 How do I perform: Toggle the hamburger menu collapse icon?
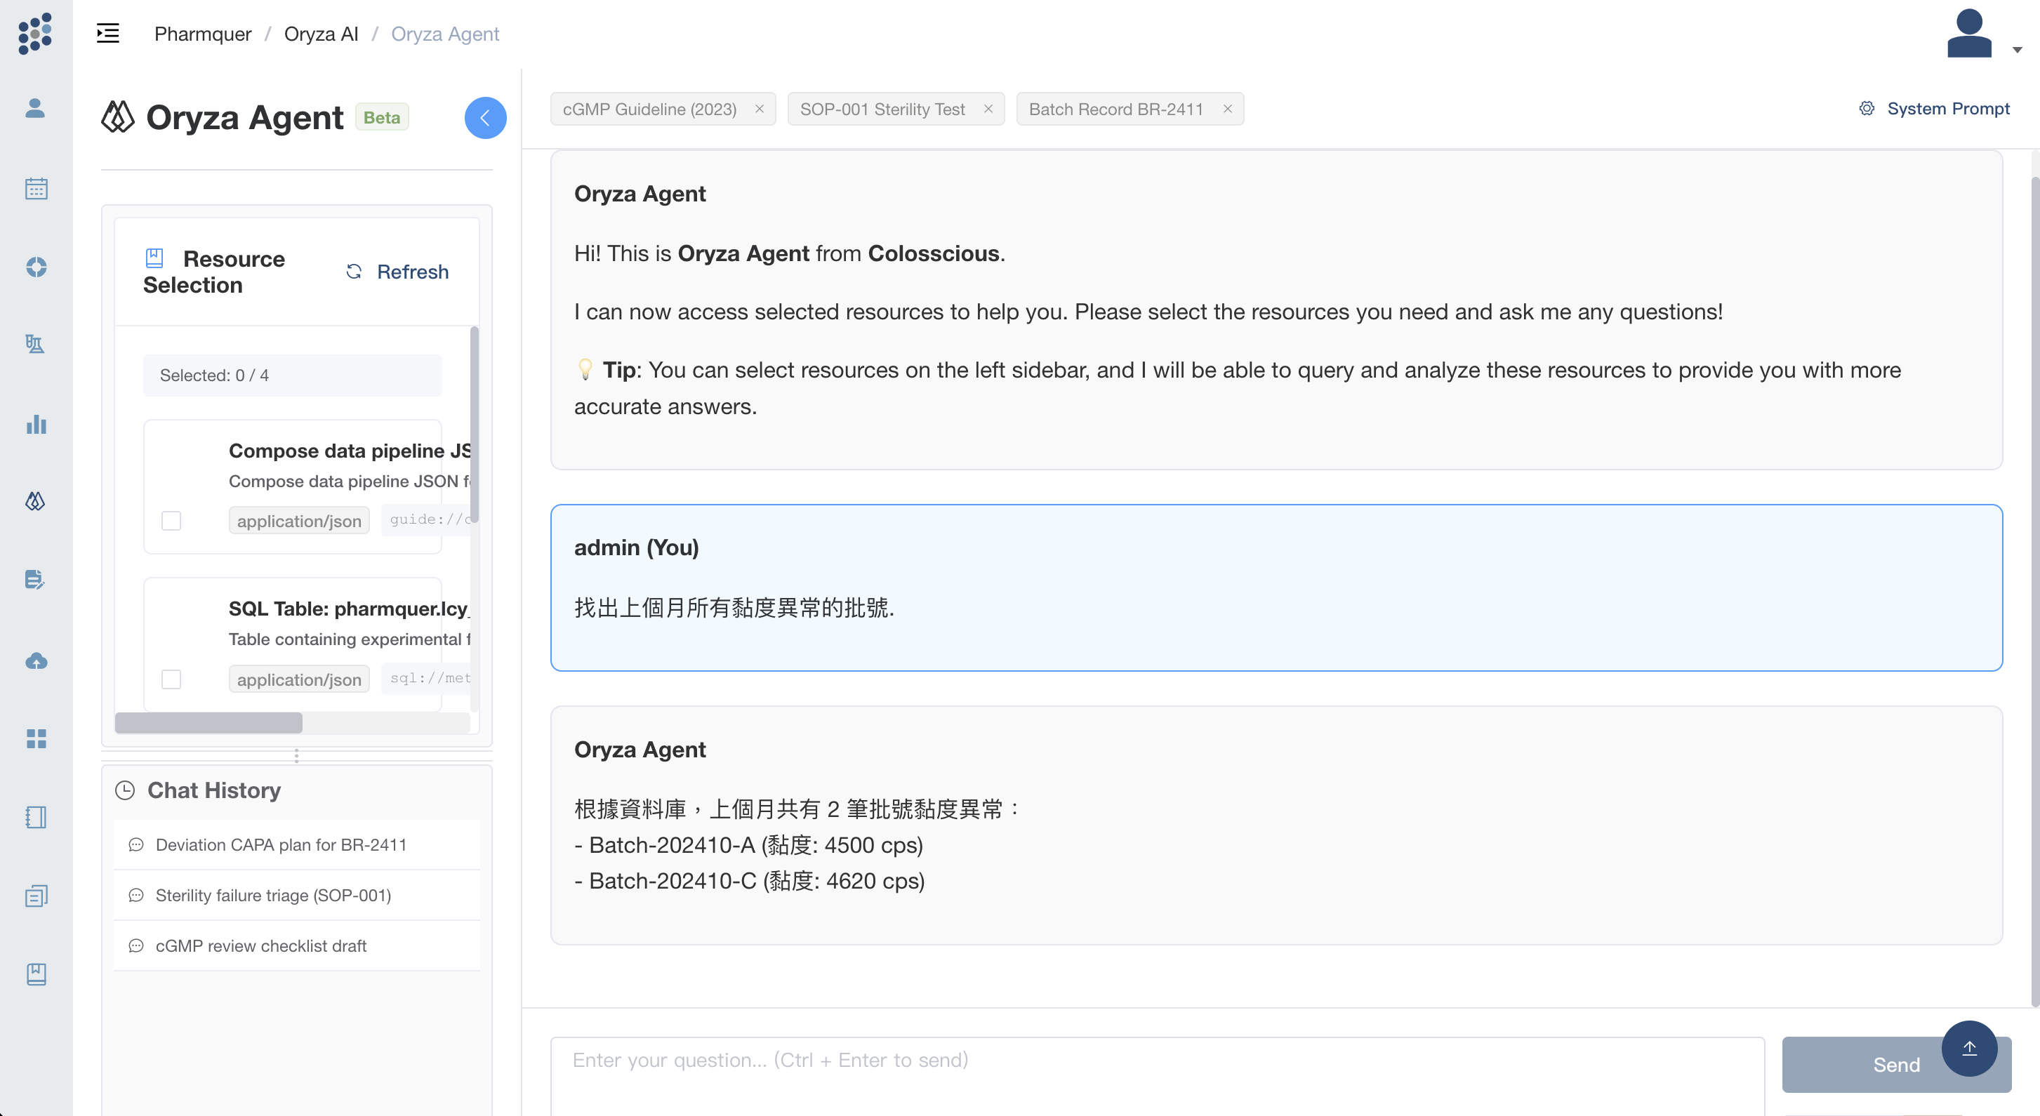tap(107, 33)
